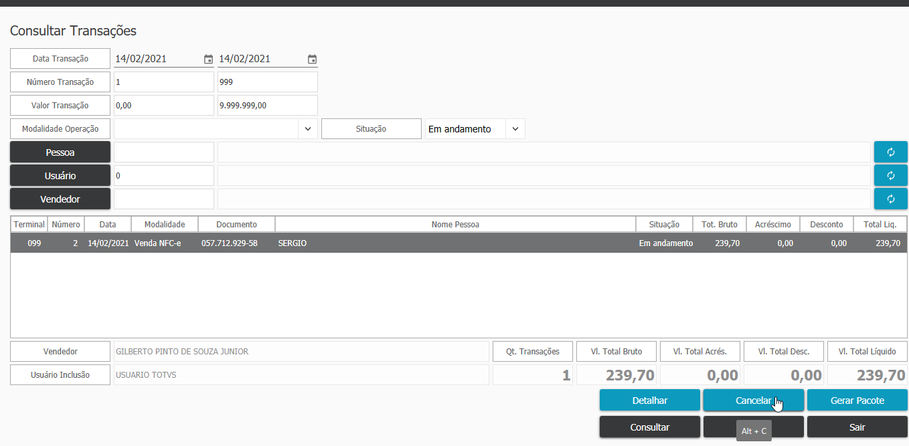Click the Cancelar button
Image resolution: width=909 pixels, height=446 pixels.
click(x=753, y=401)
